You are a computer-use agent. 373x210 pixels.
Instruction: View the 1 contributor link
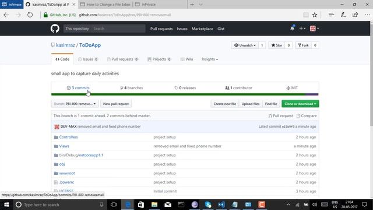point(238,88)
